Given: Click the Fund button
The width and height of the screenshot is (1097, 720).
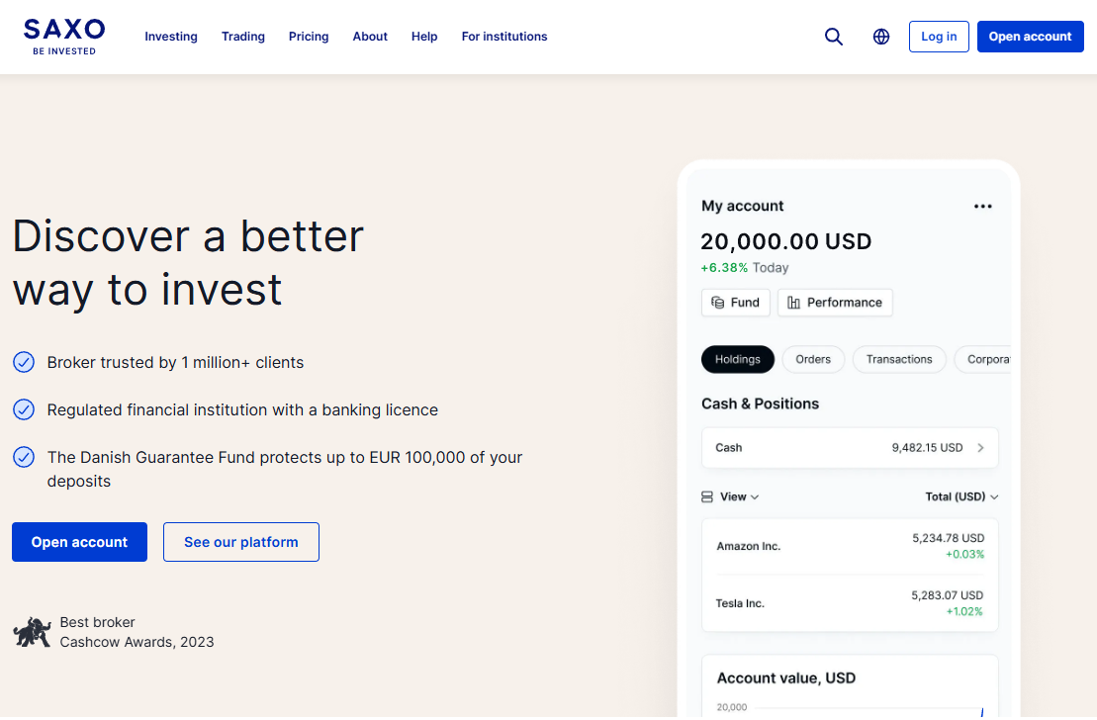Looking at the screenshot, I should [735, 303].
